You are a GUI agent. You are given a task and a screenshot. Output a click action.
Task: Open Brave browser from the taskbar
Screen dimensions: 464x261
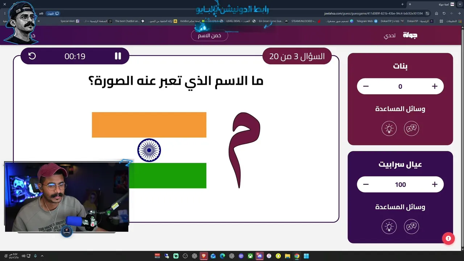pyautogui.click(x=204, y=256)
